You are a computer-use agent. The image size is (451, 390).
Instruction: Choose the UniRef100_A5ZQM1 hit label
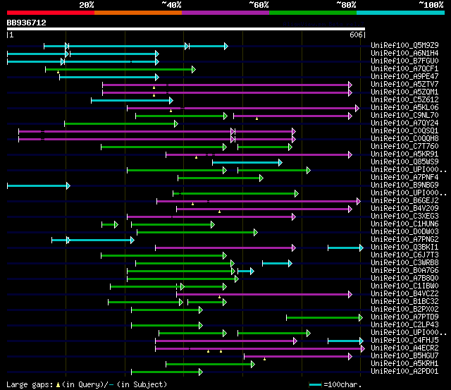coord(404,92)
